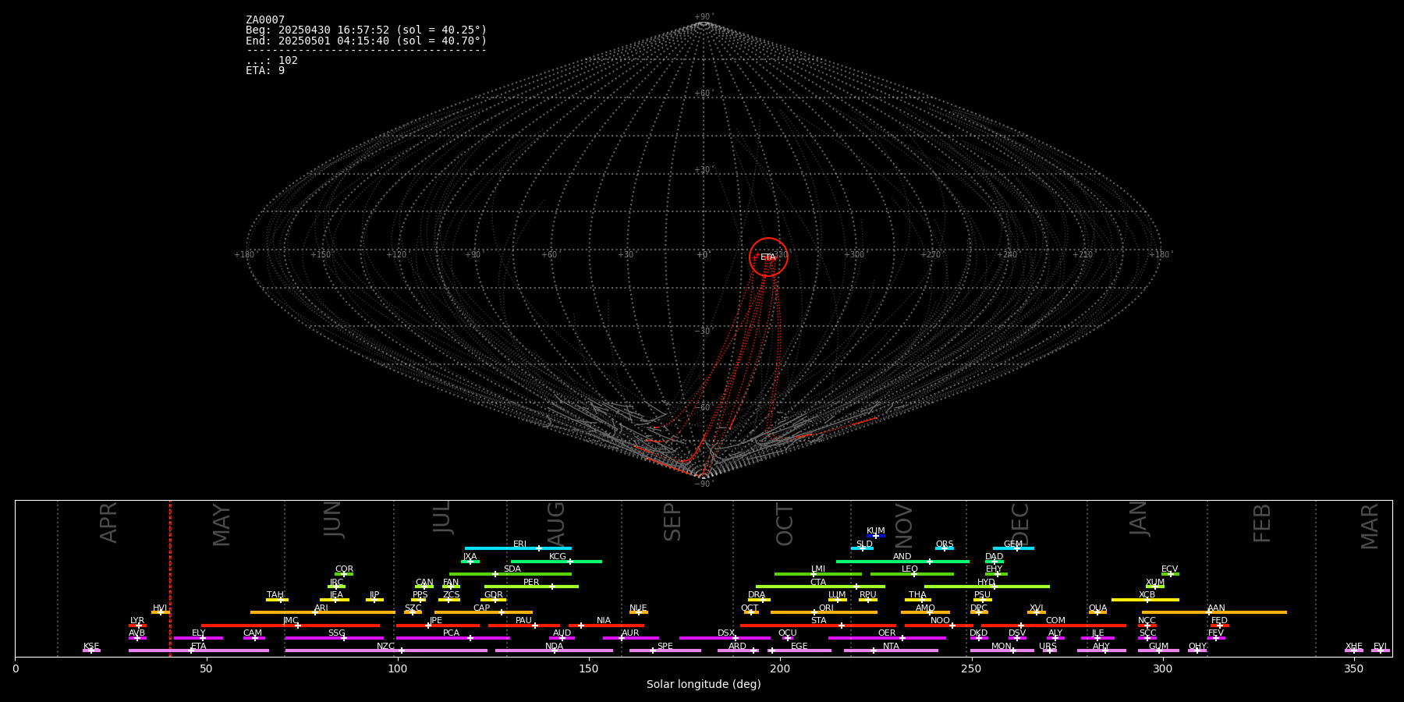
Task: Click the QUA shower label
Action: 1097,608
